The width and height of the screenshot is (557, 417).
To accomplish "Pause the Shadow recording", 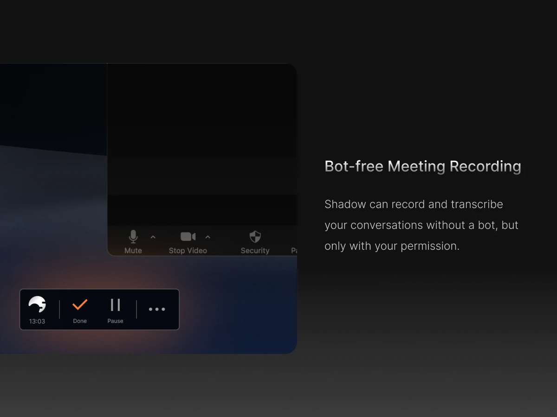I will [x=115, y=310].
